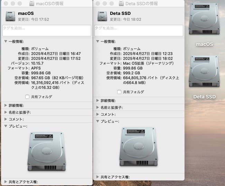
Task: Click modified time 今日 18:02 in header
Action: coord(132,19)
